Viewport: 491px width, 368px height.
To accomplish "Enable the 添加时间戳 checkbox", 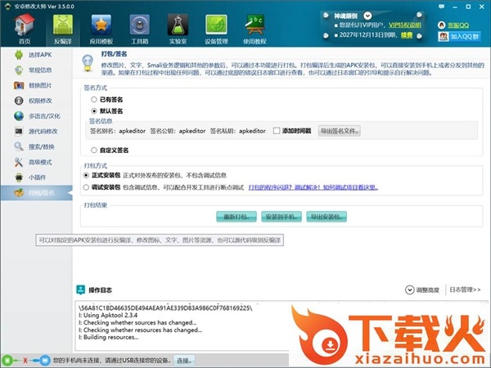I will point(277,130).
